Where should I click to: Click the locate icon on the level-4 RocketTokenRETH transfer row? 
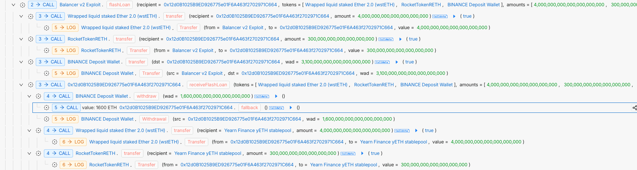[x=38, y=153]
